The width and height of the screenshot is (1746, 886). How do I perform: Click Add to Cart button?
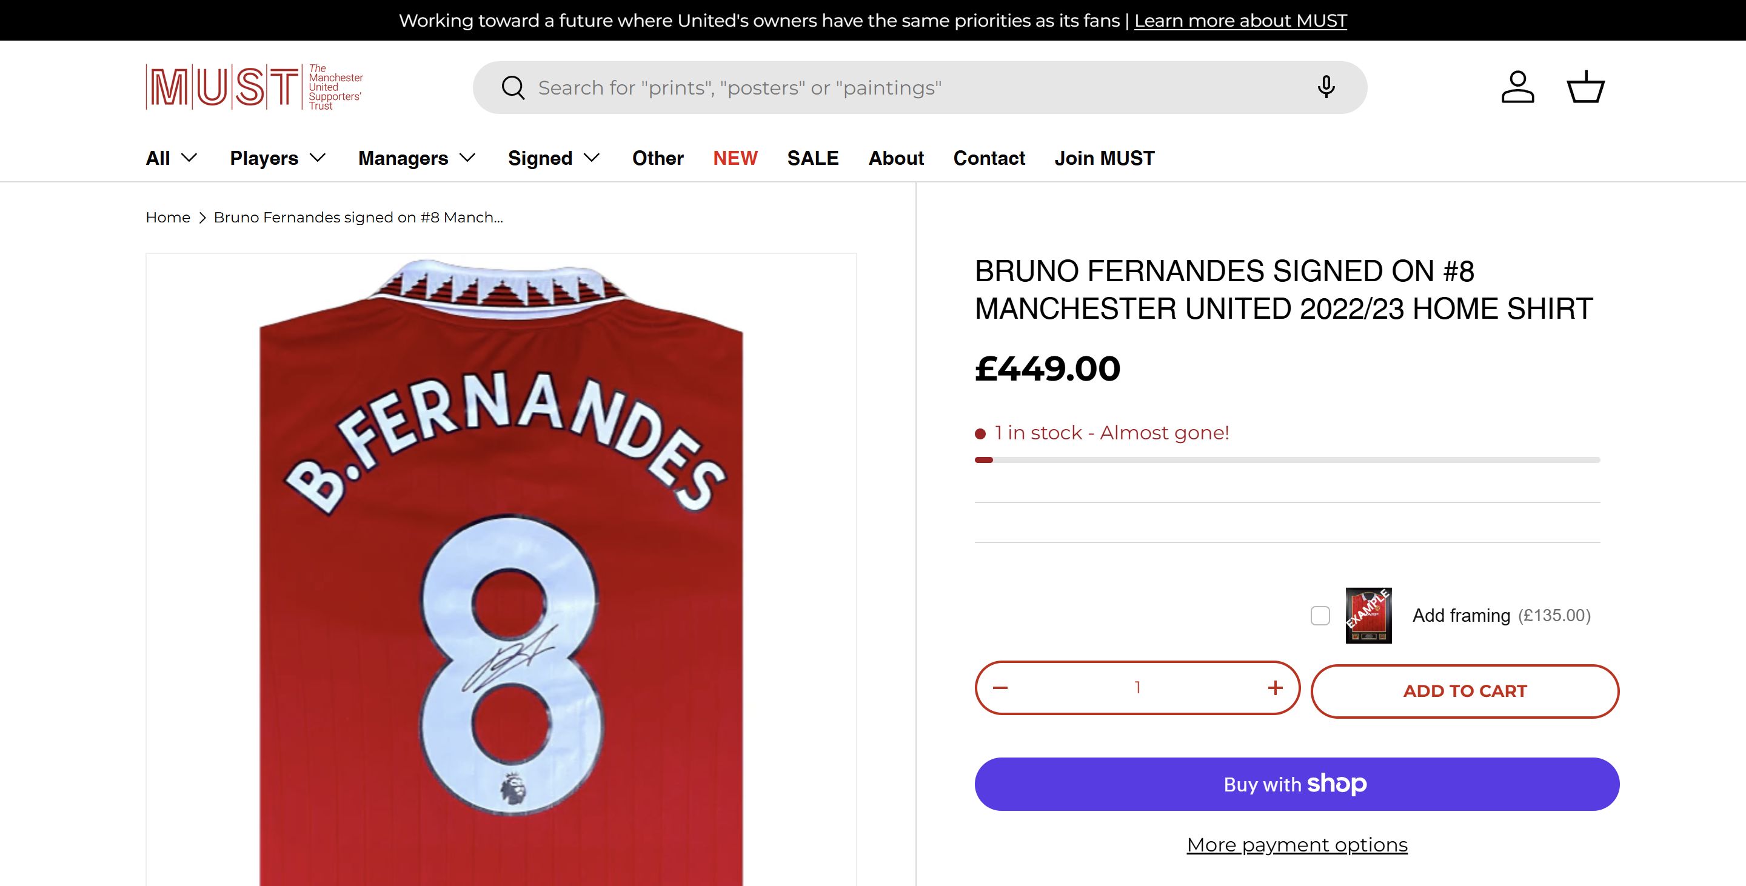click(1465, 691)
